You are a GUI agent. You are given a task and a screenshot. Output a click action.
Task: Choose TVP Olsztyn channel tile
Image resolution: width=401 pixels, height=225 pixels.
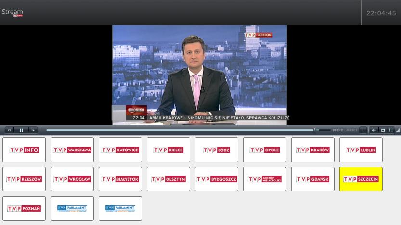click(168, 179)
